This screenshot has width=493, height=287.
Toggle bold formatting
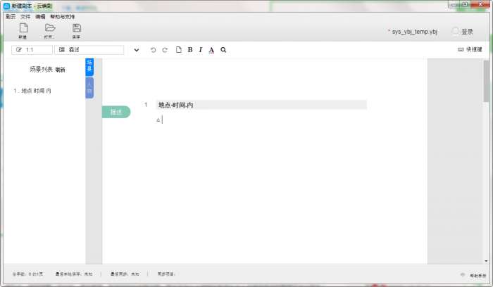[x=190, y=50]
